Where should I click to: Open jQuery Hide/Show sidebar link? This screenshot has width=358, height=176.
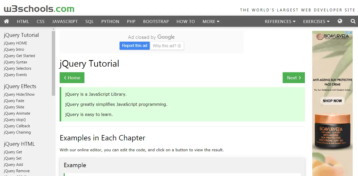point(19,94)
